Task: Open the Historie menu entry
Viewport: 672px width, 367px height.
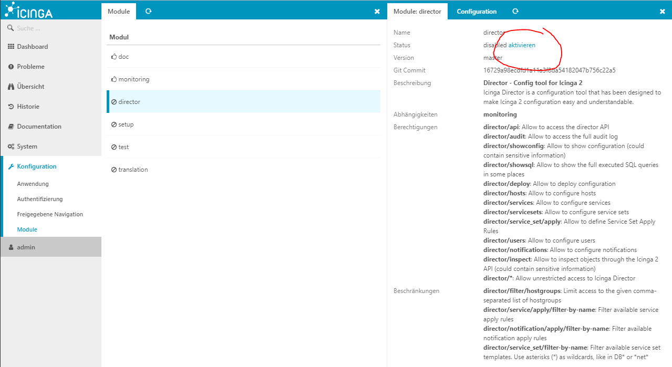Action: 28,107
